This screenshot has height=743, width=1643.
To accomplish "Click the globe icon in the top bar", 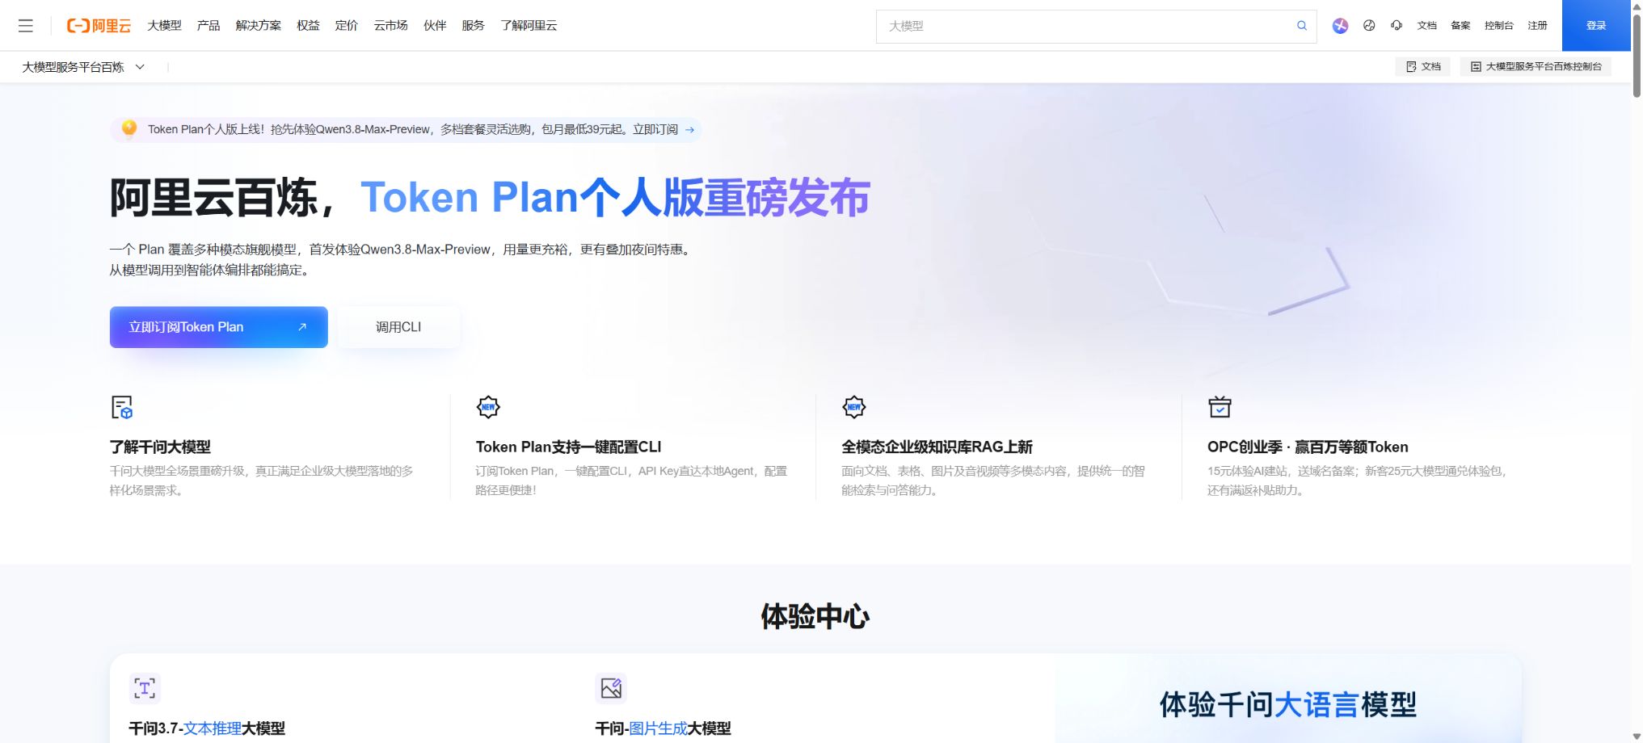I will 1369,26.
